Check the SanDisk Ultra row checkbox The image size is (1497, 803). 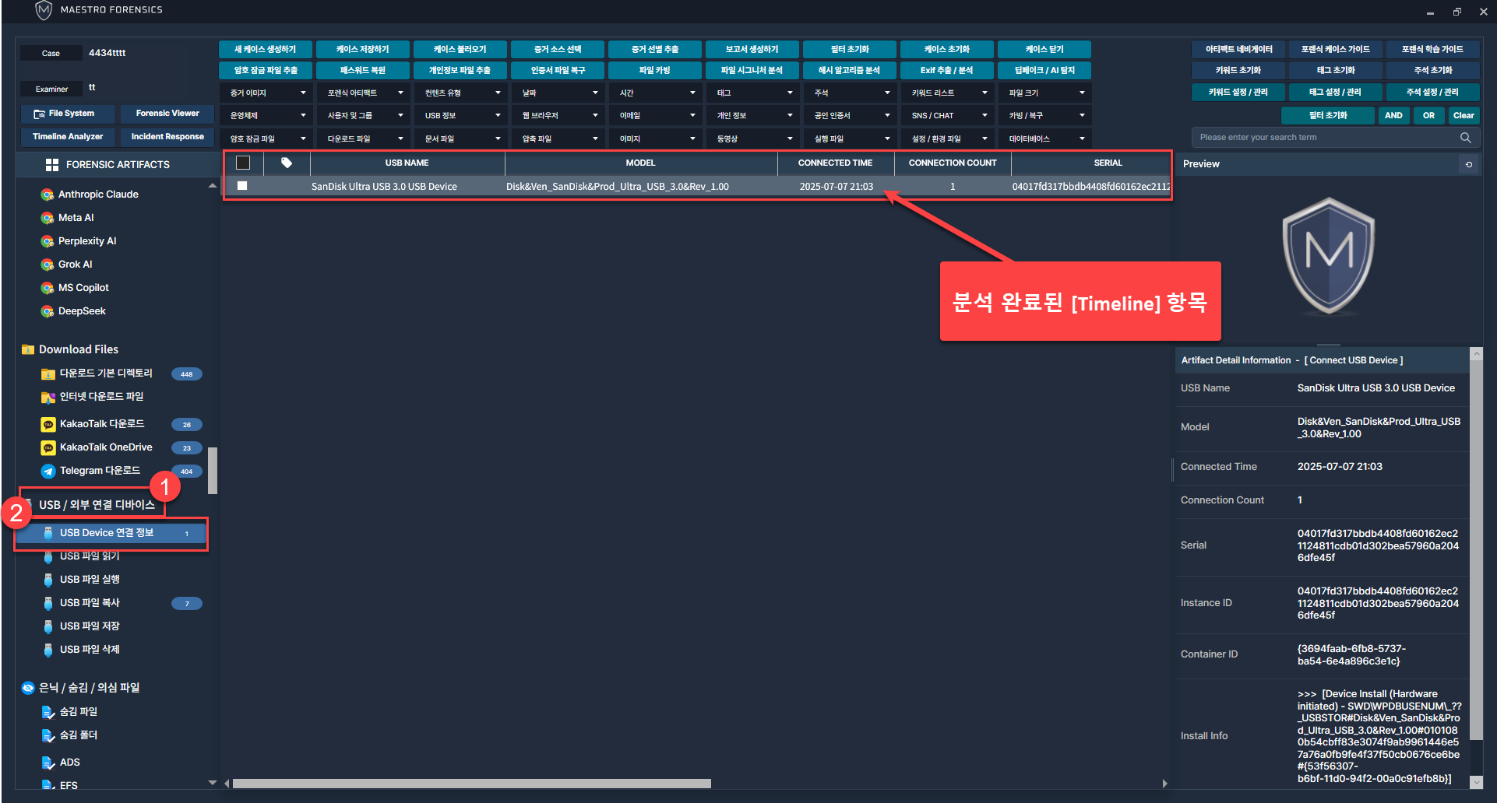[x=242, y=186]
